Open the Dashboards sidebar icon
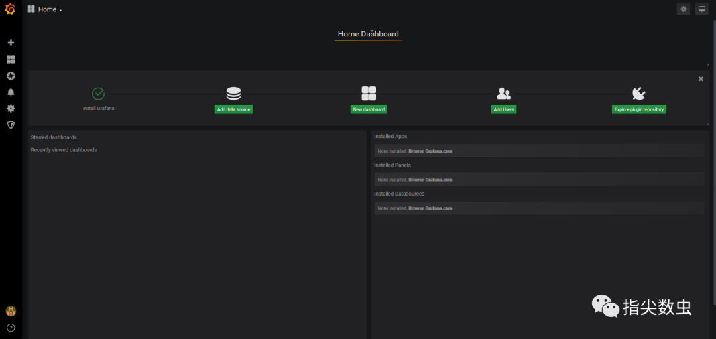Image resolution: width=716 pixels, height=339 pixels. click(x=11, y=60)
